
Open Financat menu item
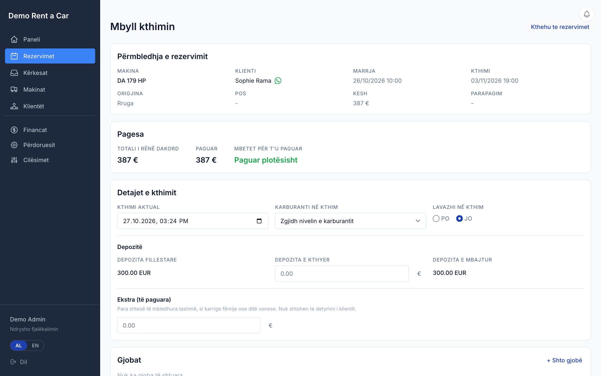50,130
